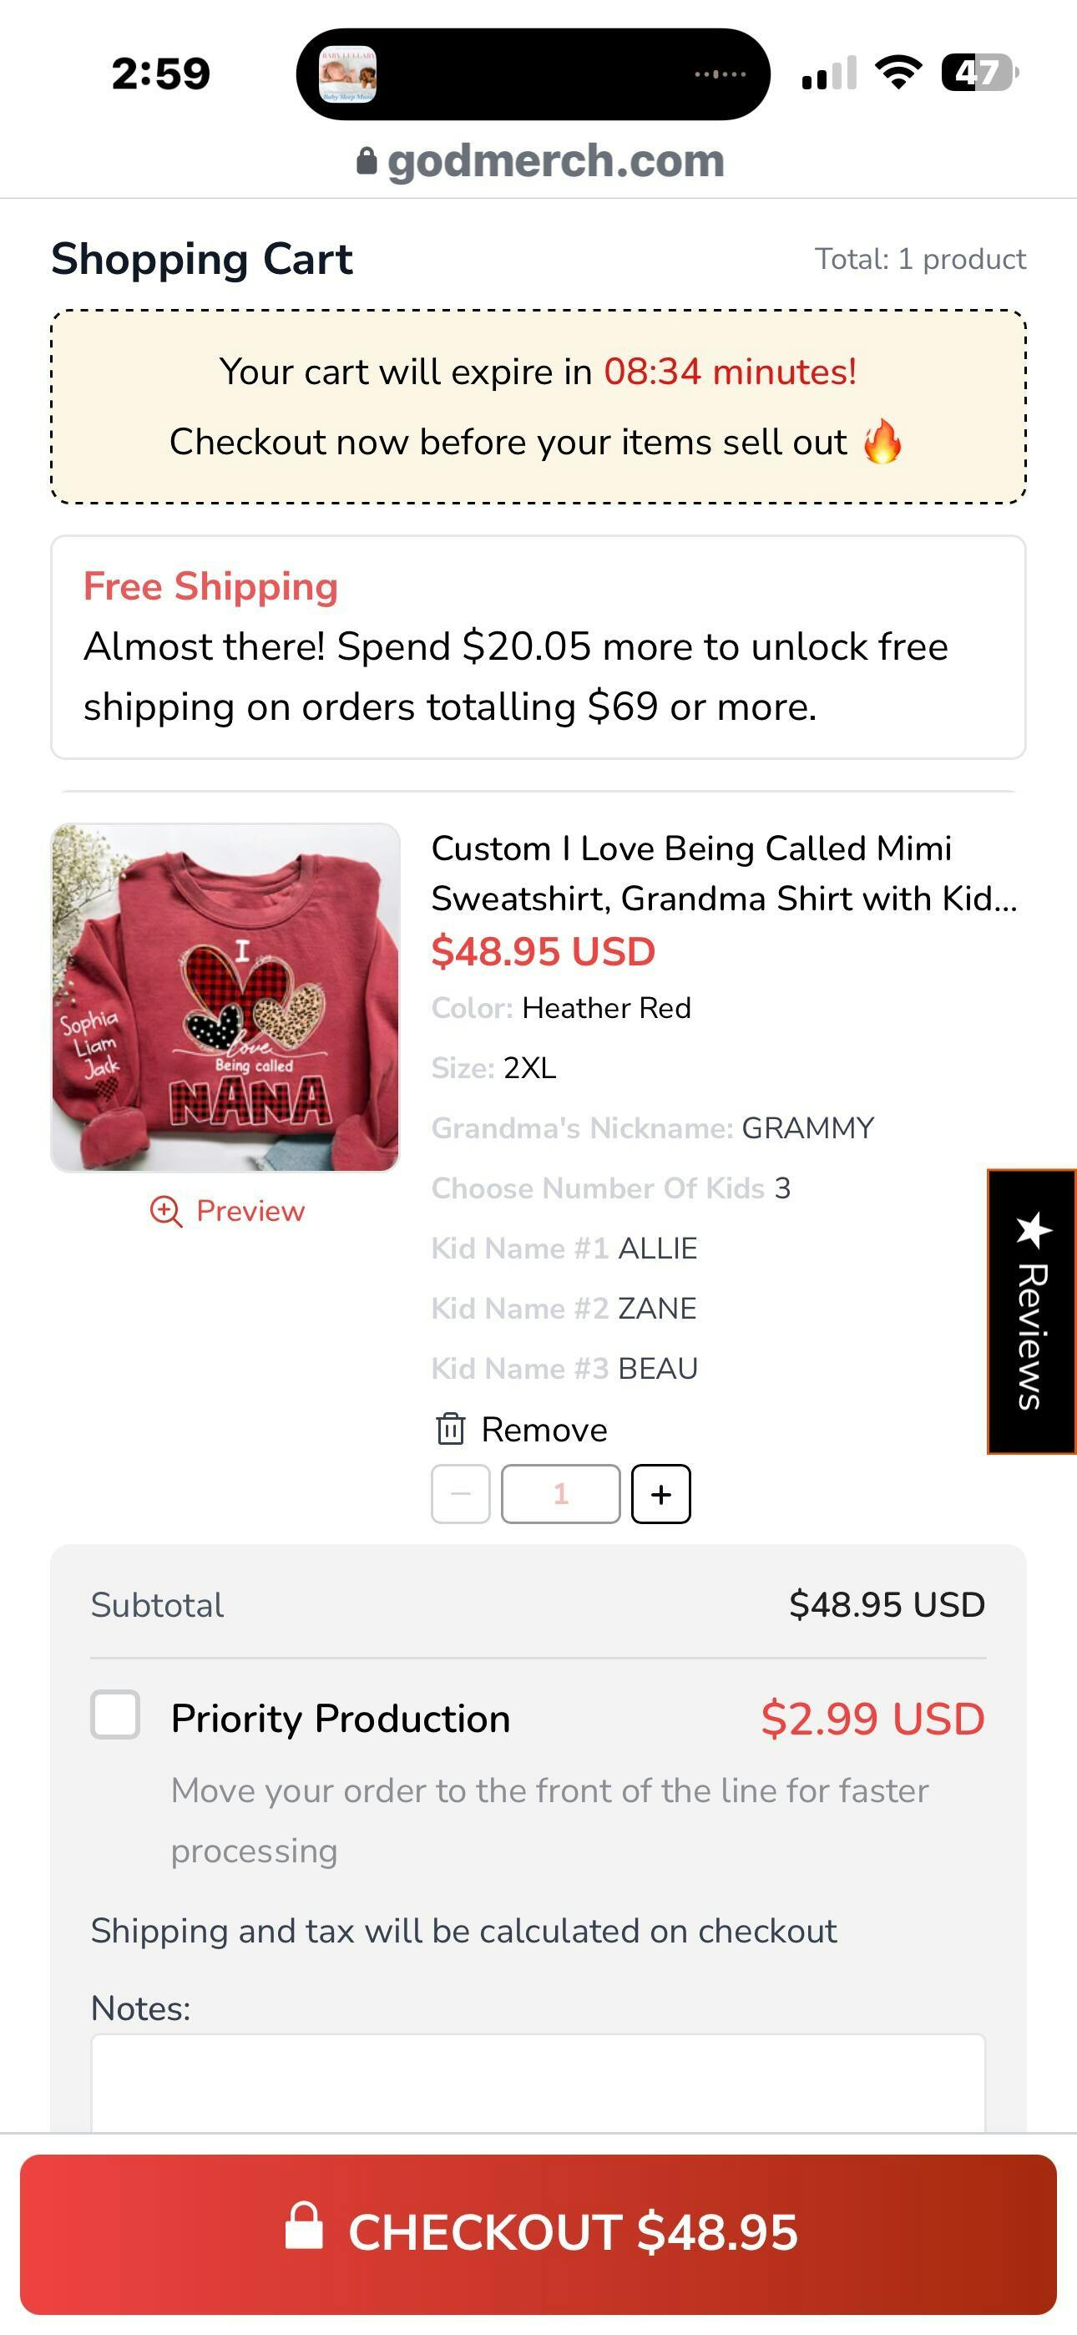Tap the Wi-Fi status icon

pos(897,73)
